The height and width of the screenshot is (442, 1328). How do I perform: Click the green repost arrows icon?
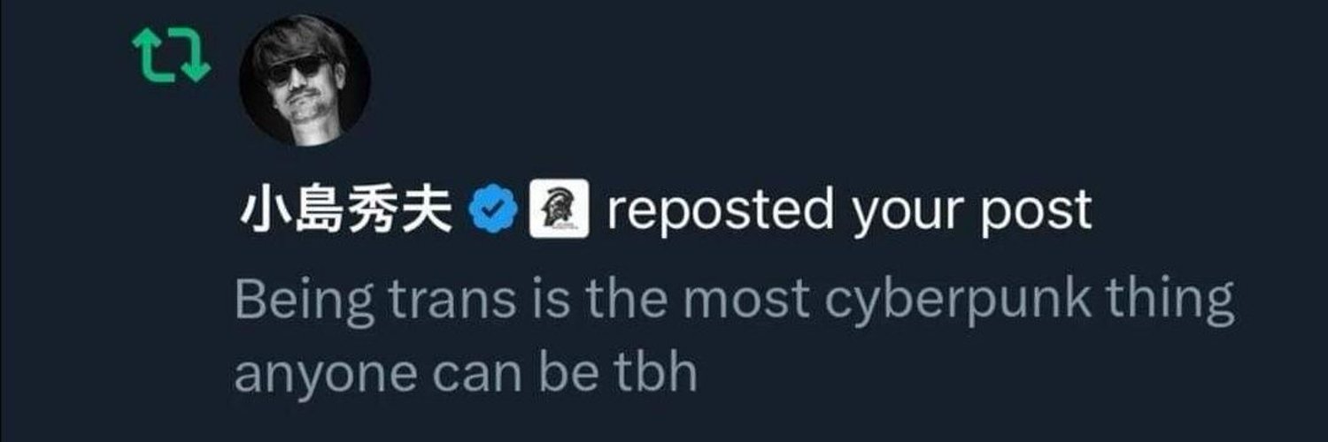coord(170,57)
